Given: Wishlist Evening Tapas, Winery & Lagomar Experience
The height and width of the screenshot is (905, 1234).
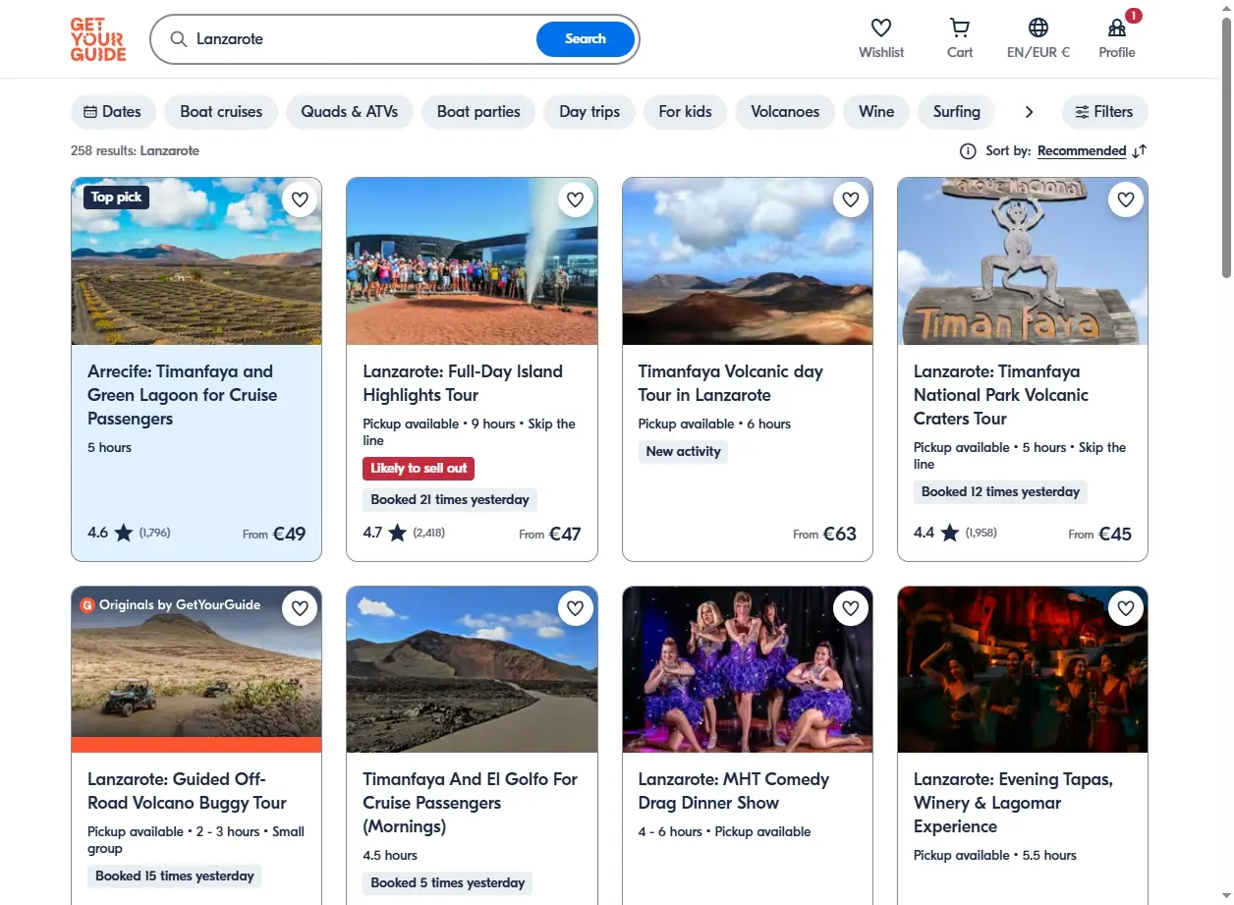Looking at the screenshot, I should pos(1125,609).
